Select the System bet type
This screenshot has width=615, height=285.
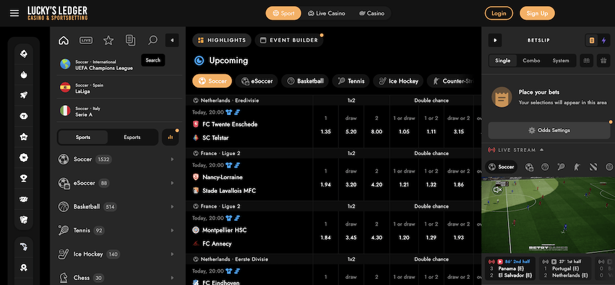561,61
